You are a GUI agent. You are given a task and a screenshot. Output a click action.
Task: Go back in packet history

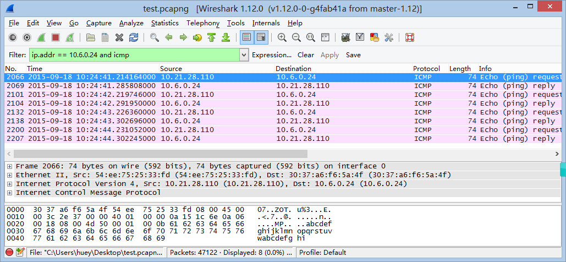coord(168,37)
